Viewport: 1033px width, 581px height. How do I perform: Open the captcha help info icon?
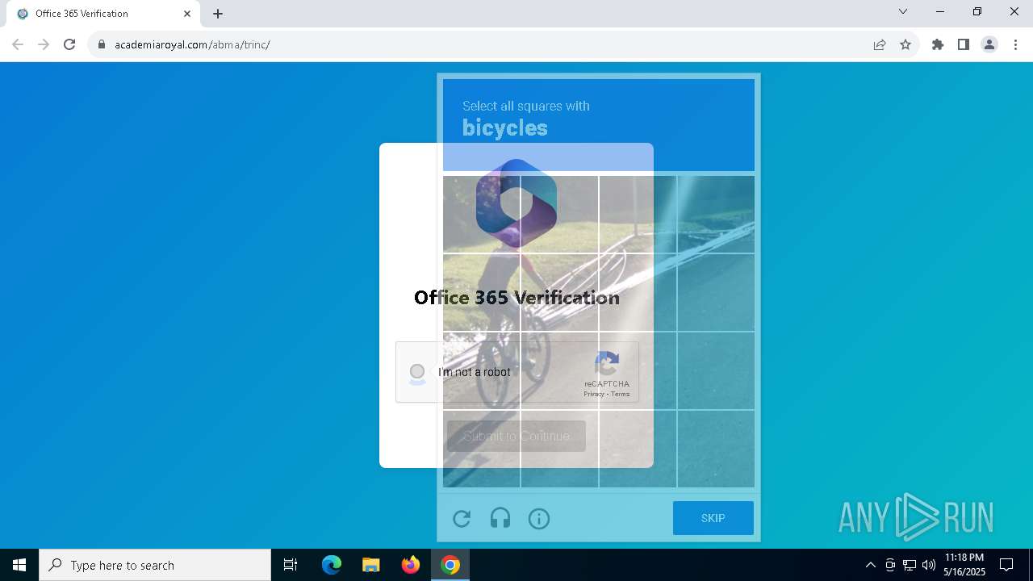pyautogui.click(x=539, y=519)
